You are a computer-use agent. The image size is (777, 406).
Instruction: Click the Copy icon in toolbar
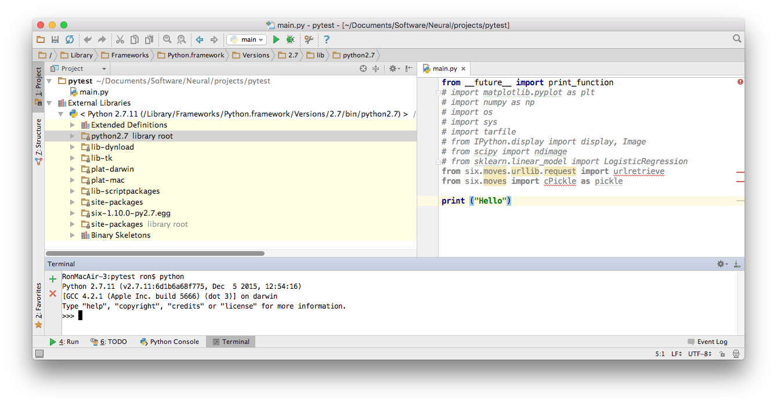point(135,39)
